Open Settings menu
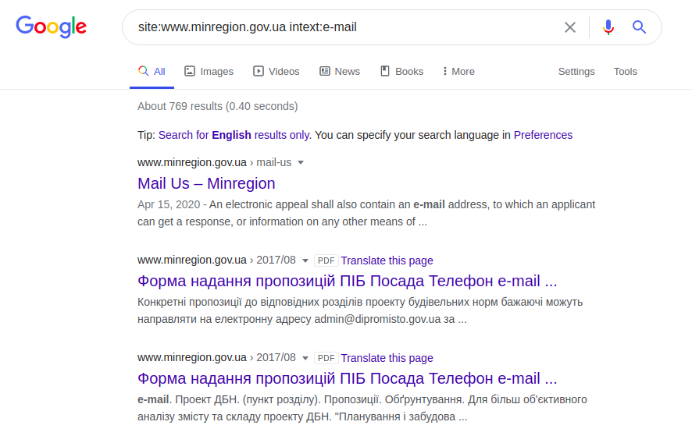 576,71
